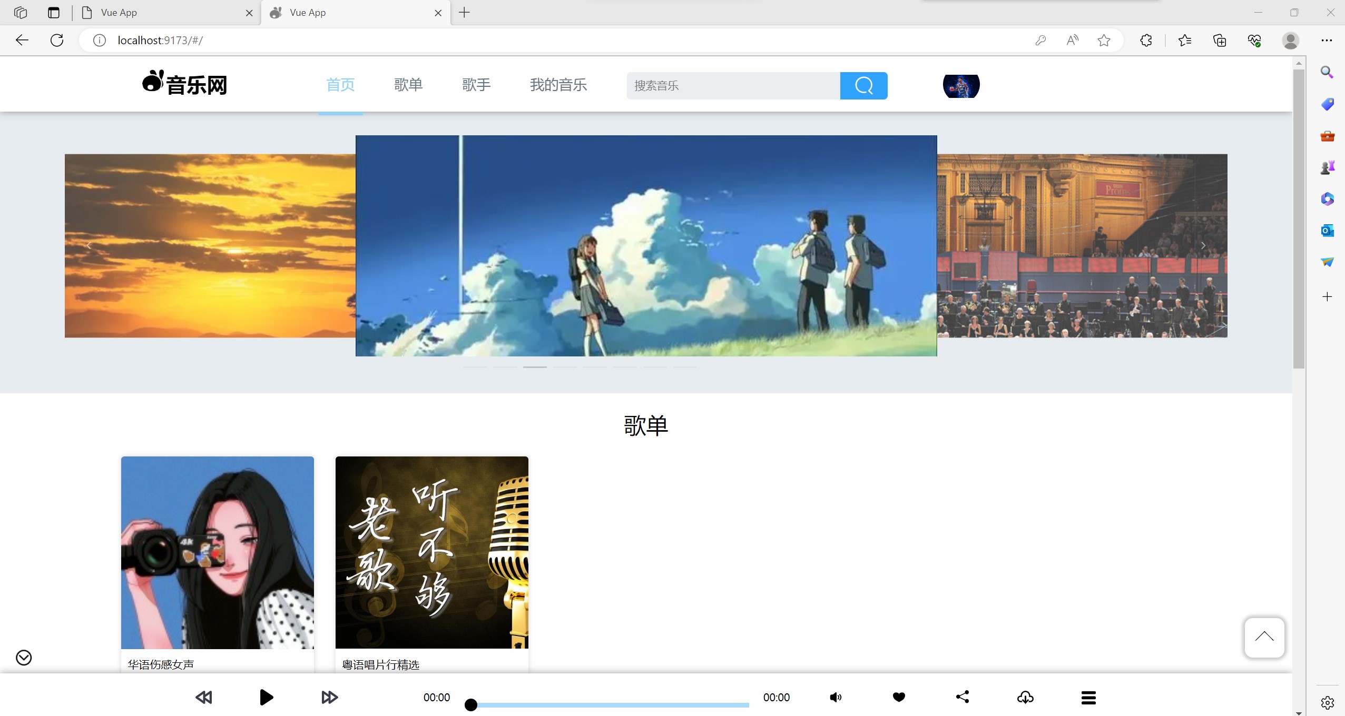
Task: Open a new browser tab
Action: click(x=464, y=13)
